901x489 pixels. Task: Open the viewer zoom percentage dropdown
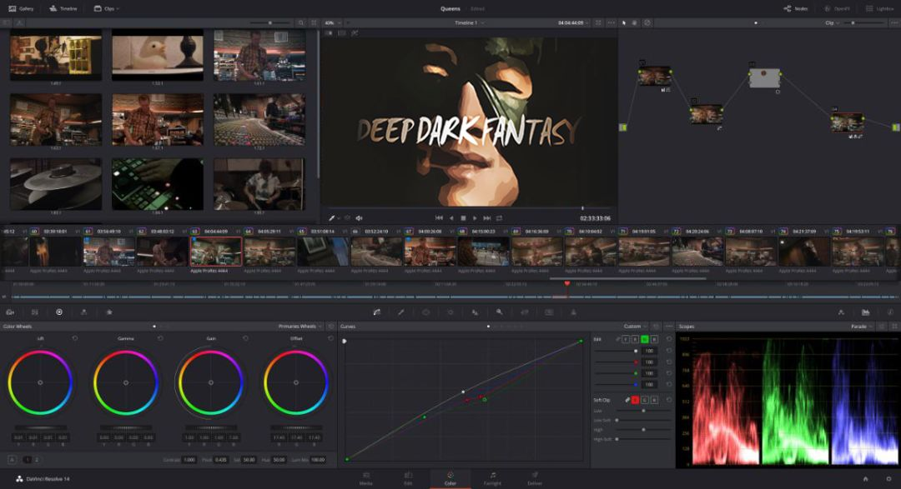[x=333, y=23]
